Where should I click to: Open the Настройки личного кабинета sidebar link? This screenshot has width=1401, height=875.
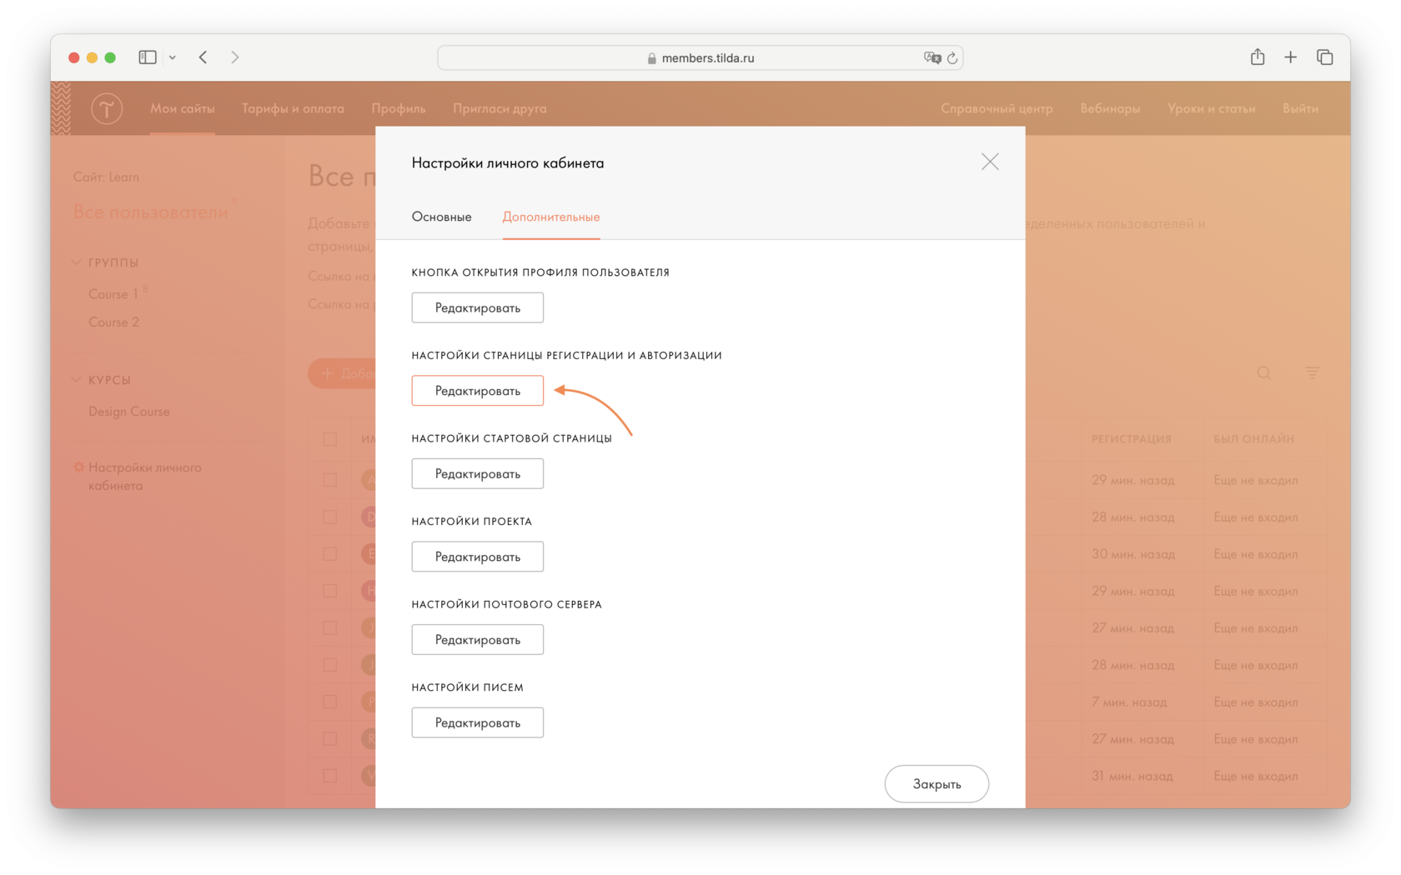[x=145, y=477]
